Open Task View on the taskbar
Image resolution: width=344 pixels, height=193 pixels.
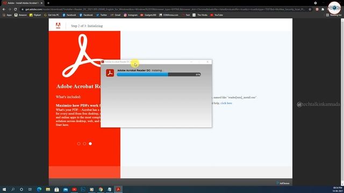[30, 189]
